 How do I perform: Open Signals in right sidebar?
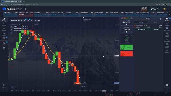167,24
